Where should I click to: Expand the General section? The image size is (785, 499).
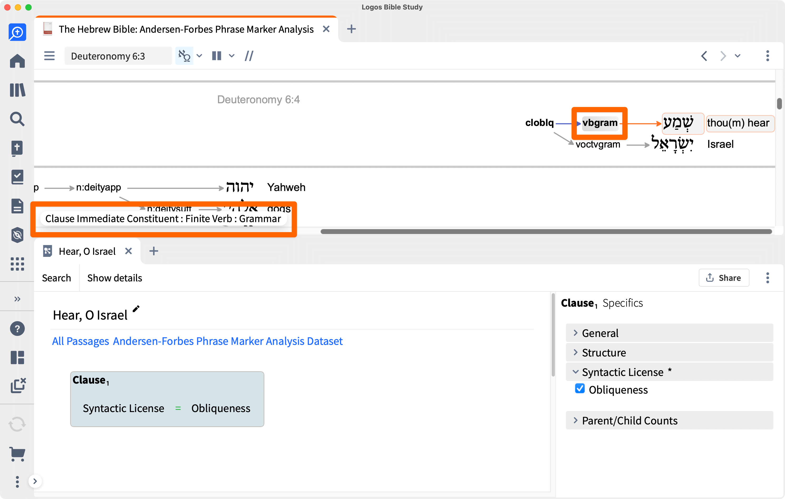[x=670, y=333]
